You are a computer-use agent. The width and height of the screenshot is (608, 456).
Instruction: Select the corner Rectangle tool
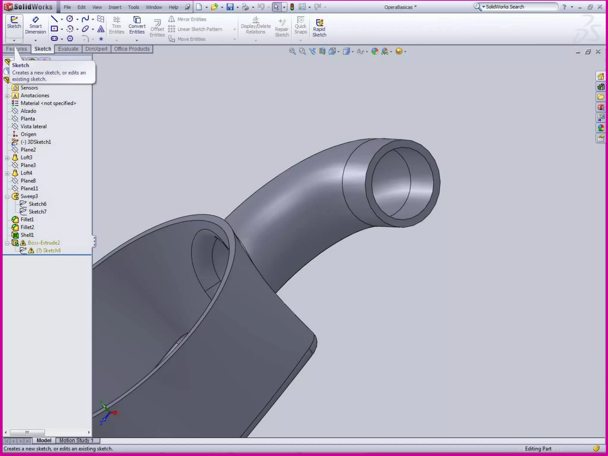(54, 29)
